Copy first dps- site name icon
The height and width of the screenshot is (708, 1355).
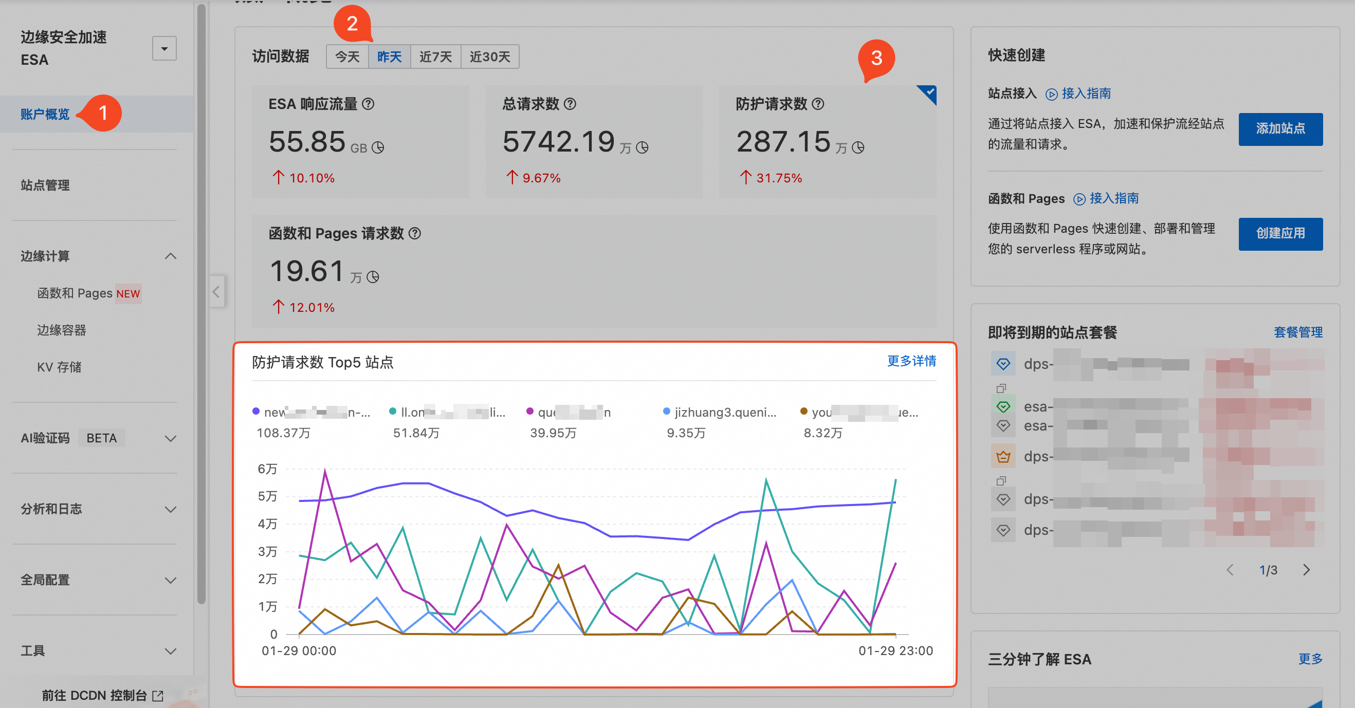click(1001, 388)
